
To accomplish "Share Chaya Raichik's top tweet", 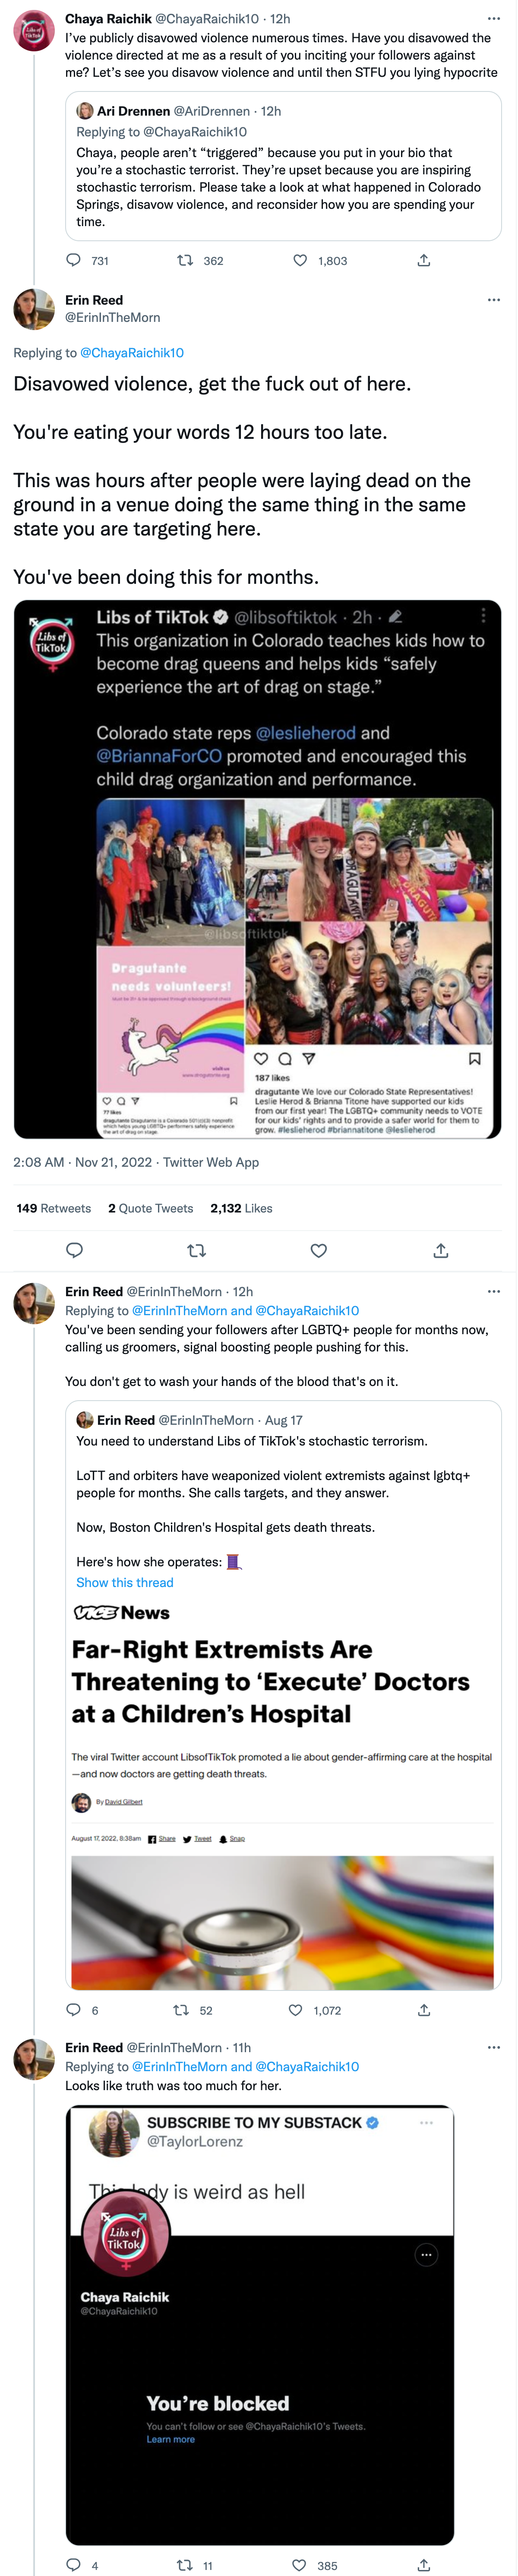I will [x=424, y=260].
